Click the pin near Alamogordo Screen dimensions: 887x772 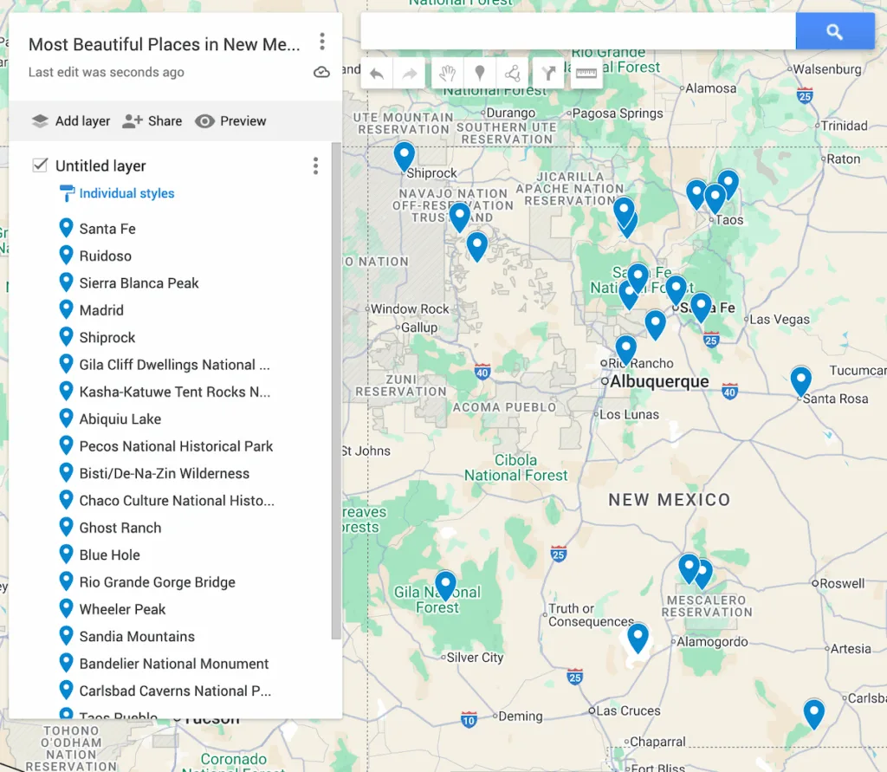click(638, 636)
